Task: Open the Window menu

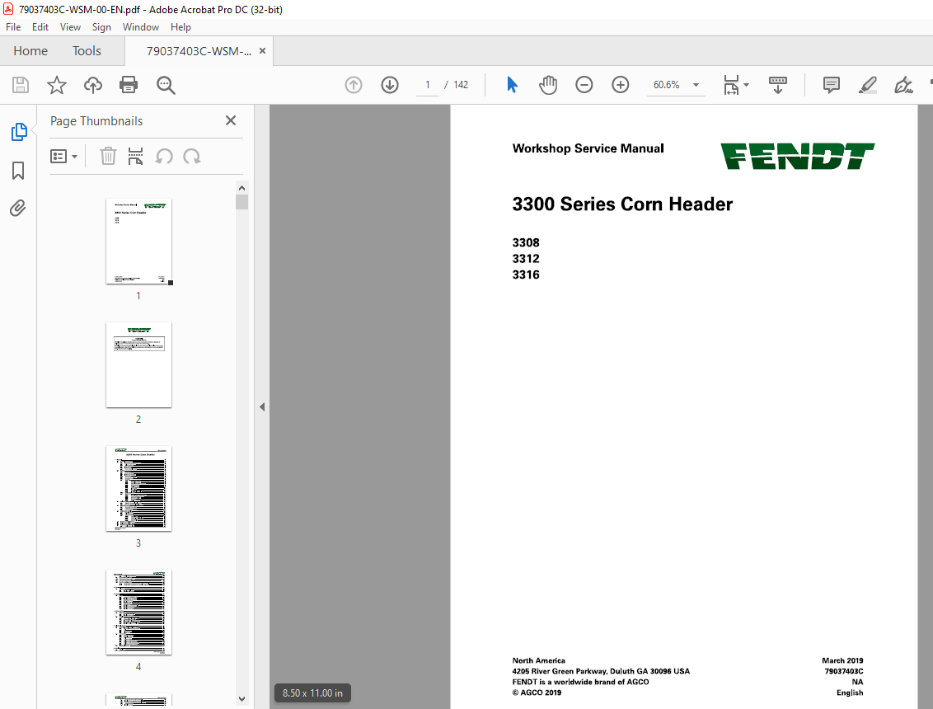Action: pyautogui.click(x=140, y=26)
